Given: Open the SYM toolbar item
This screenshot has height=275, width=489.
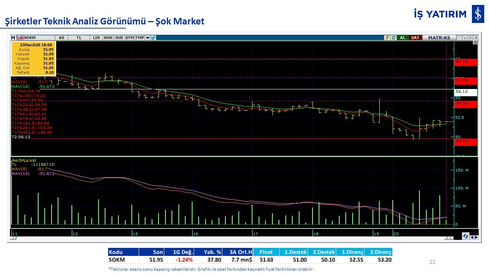Looking at the screenshot, I should (130, 38).
